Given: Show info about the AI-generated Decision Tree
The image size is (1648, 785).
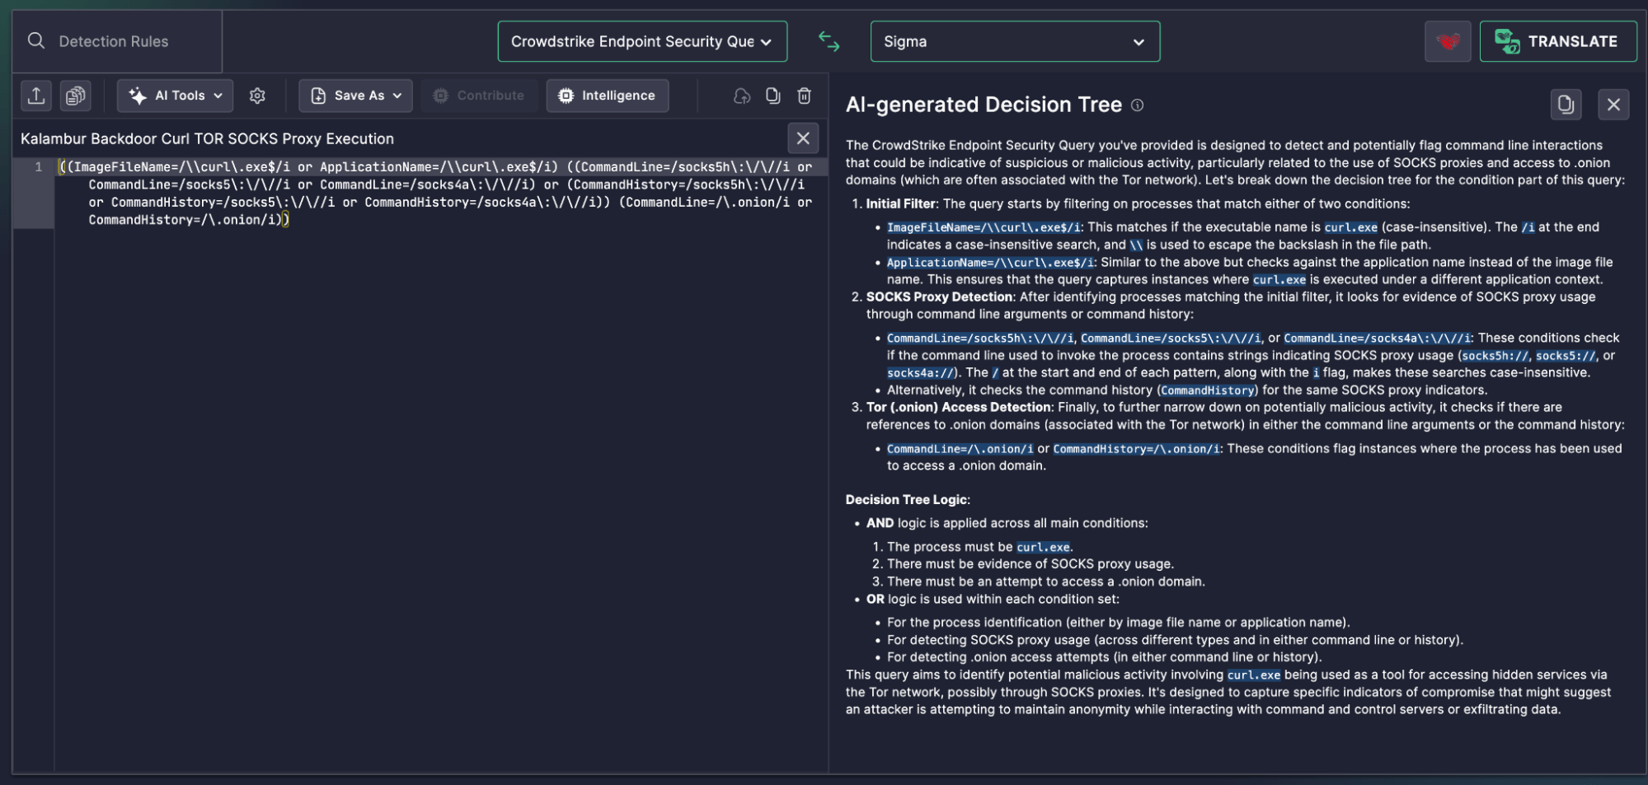Looking at the screenshot, I should (x=1137, y=105).
